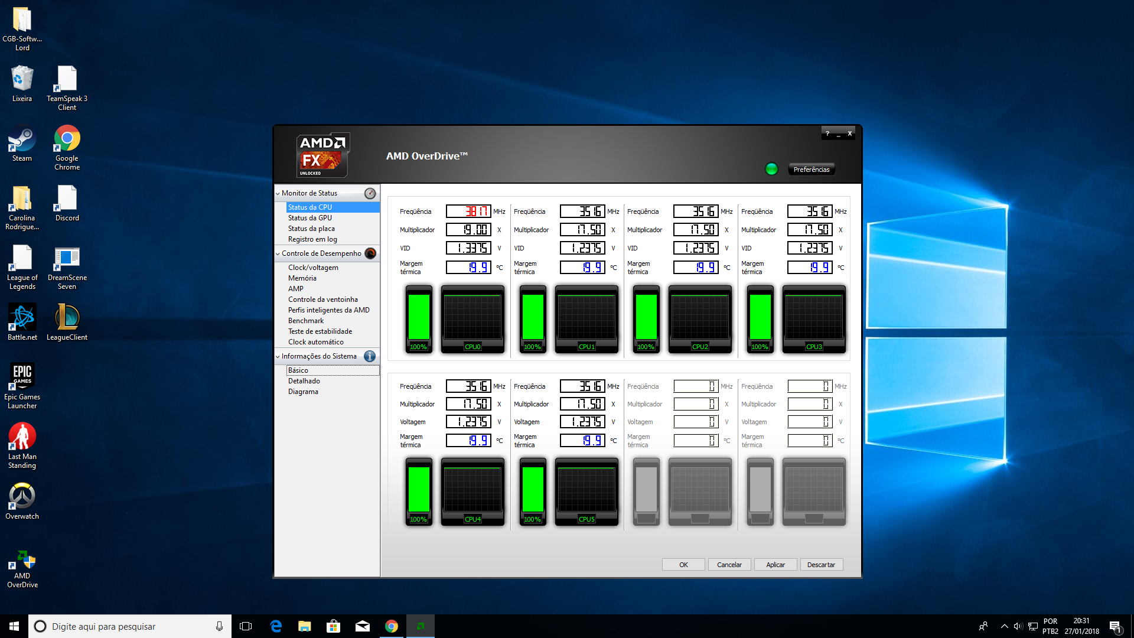Click AMD OverDrive taskbar icon
This screenshot has height=638, width=1134.
tap(421, 626)
